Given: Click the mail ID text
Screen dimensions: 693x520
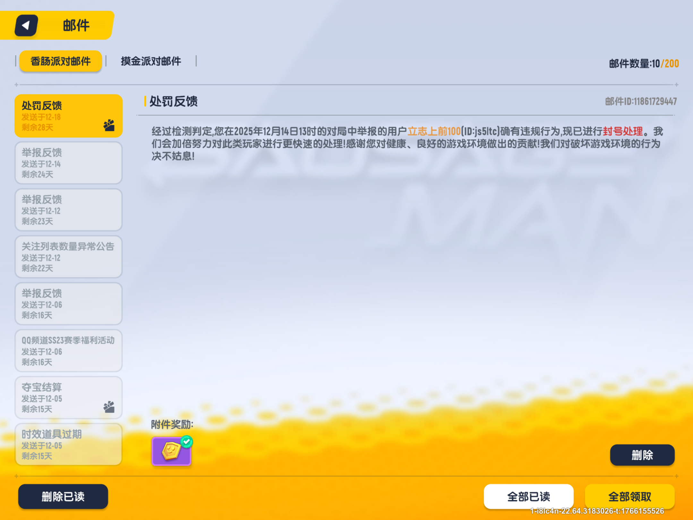Looking at the screenshot, I should [641, 102].
